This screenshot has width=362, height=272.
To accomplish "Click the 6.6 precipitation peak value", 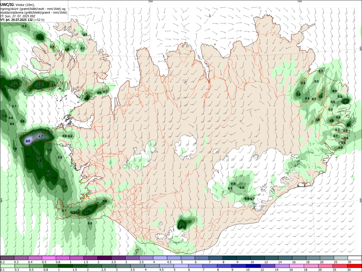I will click(28, 141).
